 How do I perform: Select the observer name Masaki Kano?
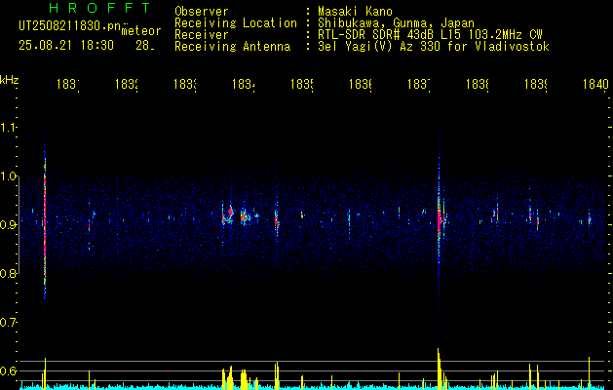coord(355,11)
